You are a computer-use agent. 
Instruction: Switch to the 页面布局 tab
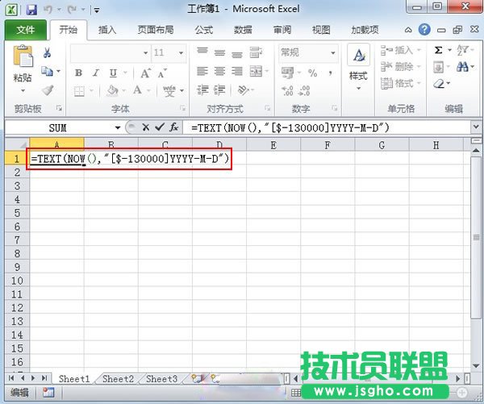(x=156, y=30)
